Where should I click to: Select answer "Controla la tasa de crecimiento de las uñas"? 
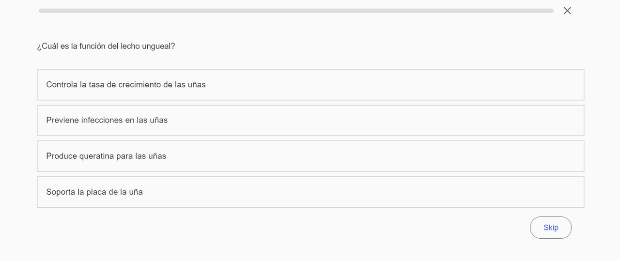coord(310,85)
